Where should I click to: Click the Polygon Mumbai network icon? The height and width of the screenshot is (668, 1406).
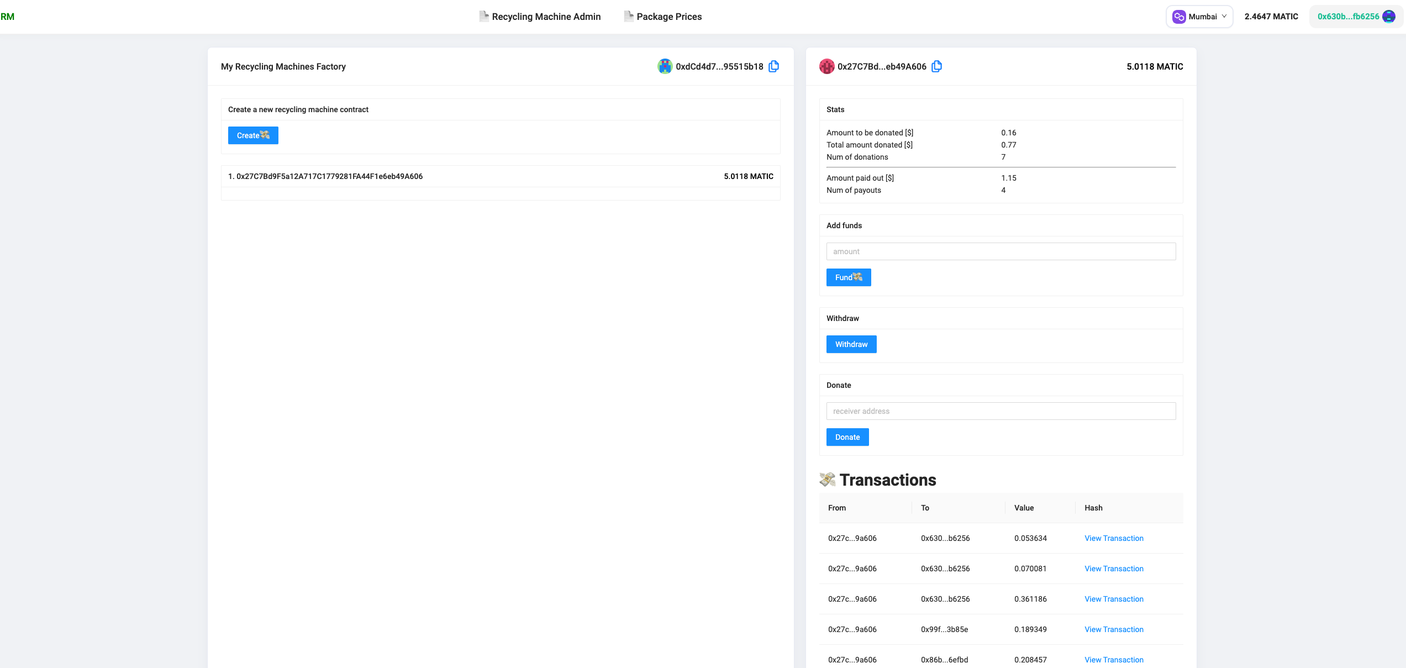1179,17
